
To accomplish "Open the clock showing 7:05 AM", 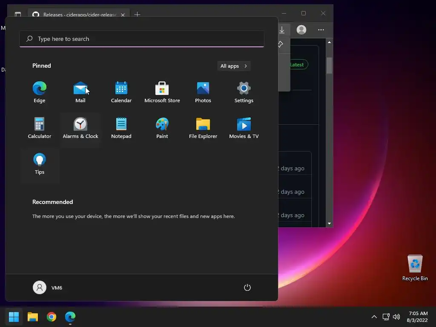I will [x=417, y=317].
